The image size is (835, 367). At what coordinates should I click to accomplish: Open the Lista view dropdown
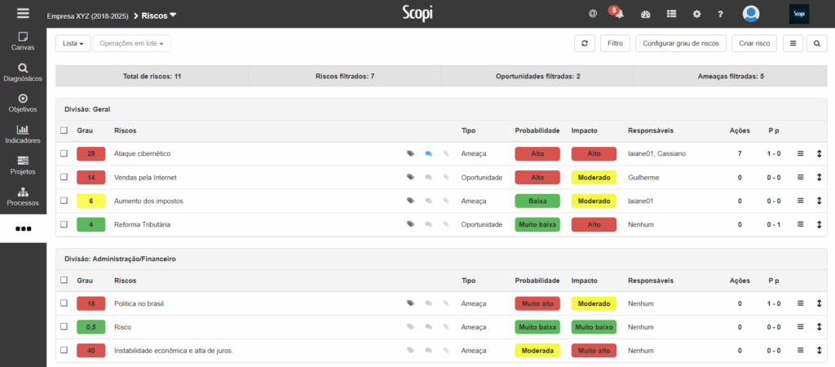tap(73, 44)
